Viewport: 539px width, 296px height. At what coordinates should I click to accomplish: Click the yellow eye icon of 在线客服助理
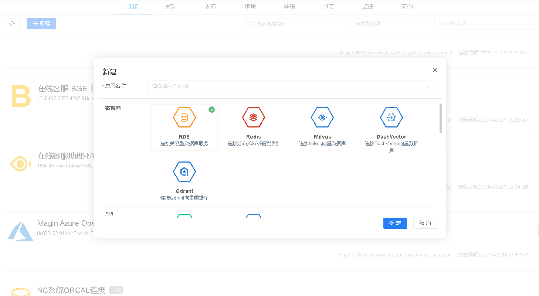pos(20,164)
